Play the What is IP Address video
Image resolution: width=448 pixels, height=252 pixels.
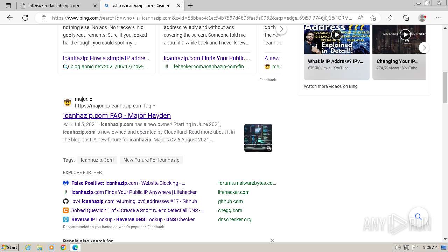[x=336, y=34]
